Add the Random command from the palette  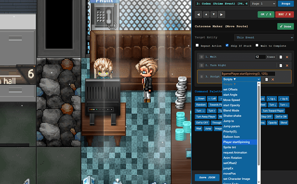(x=201, y=105)
